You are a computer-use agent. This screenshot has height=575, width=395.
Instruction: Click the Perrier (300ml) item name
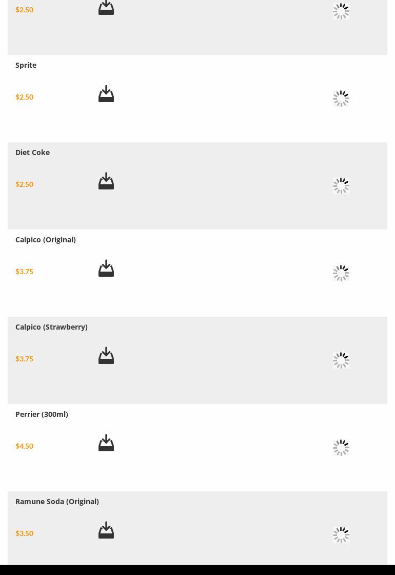(x=42, y=414)
